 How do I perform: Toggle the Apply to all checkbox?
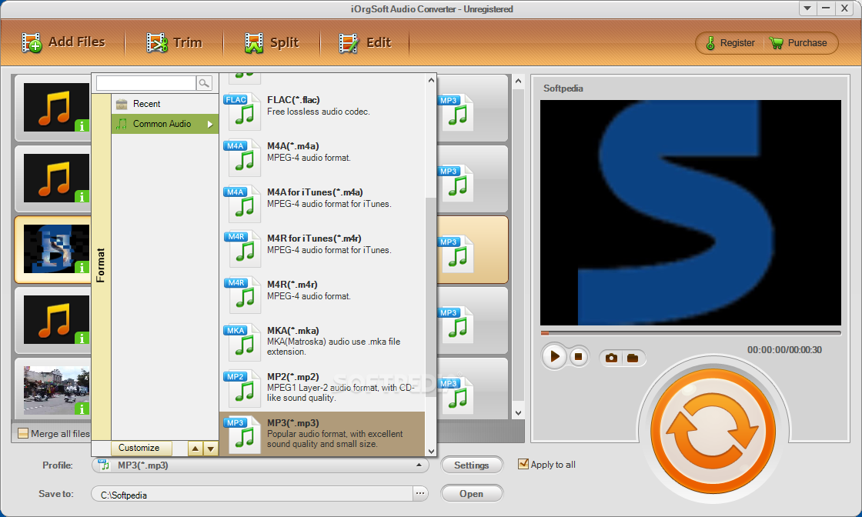[x=523, y=464]
